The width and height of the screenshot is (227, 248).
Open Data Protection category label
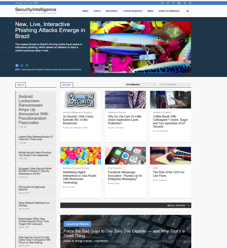point(115,168)
